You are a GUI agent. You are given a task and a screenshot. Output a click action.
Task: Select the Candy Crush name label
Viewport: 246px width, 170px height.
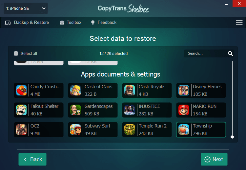click(46, 87)
